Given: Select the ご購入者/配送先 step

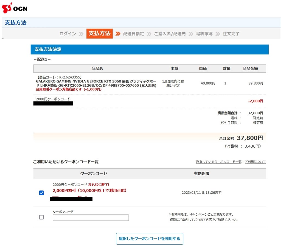Looking at the screenshot, I should pyautogui.click(x=170, y=34).
